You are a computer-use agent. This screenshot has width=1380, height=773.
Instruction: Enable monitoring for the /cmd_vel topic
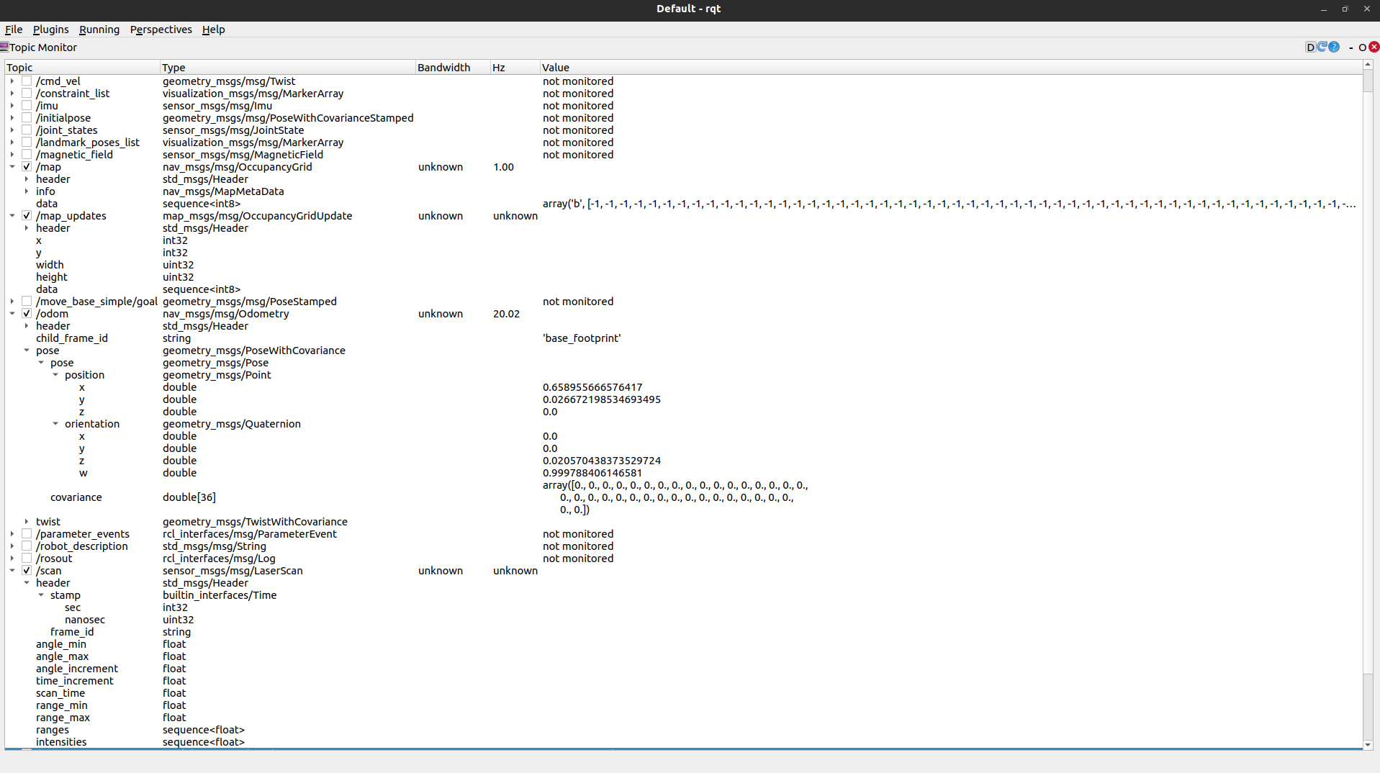pyautogui.click(x=26, y=81)
